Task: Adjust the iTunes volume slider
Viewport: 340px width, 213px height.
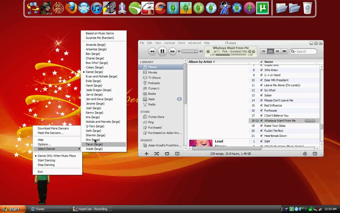Action: click(x=190, y=51)
